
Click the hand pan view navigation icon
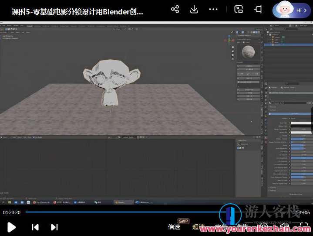coord(233,51)
